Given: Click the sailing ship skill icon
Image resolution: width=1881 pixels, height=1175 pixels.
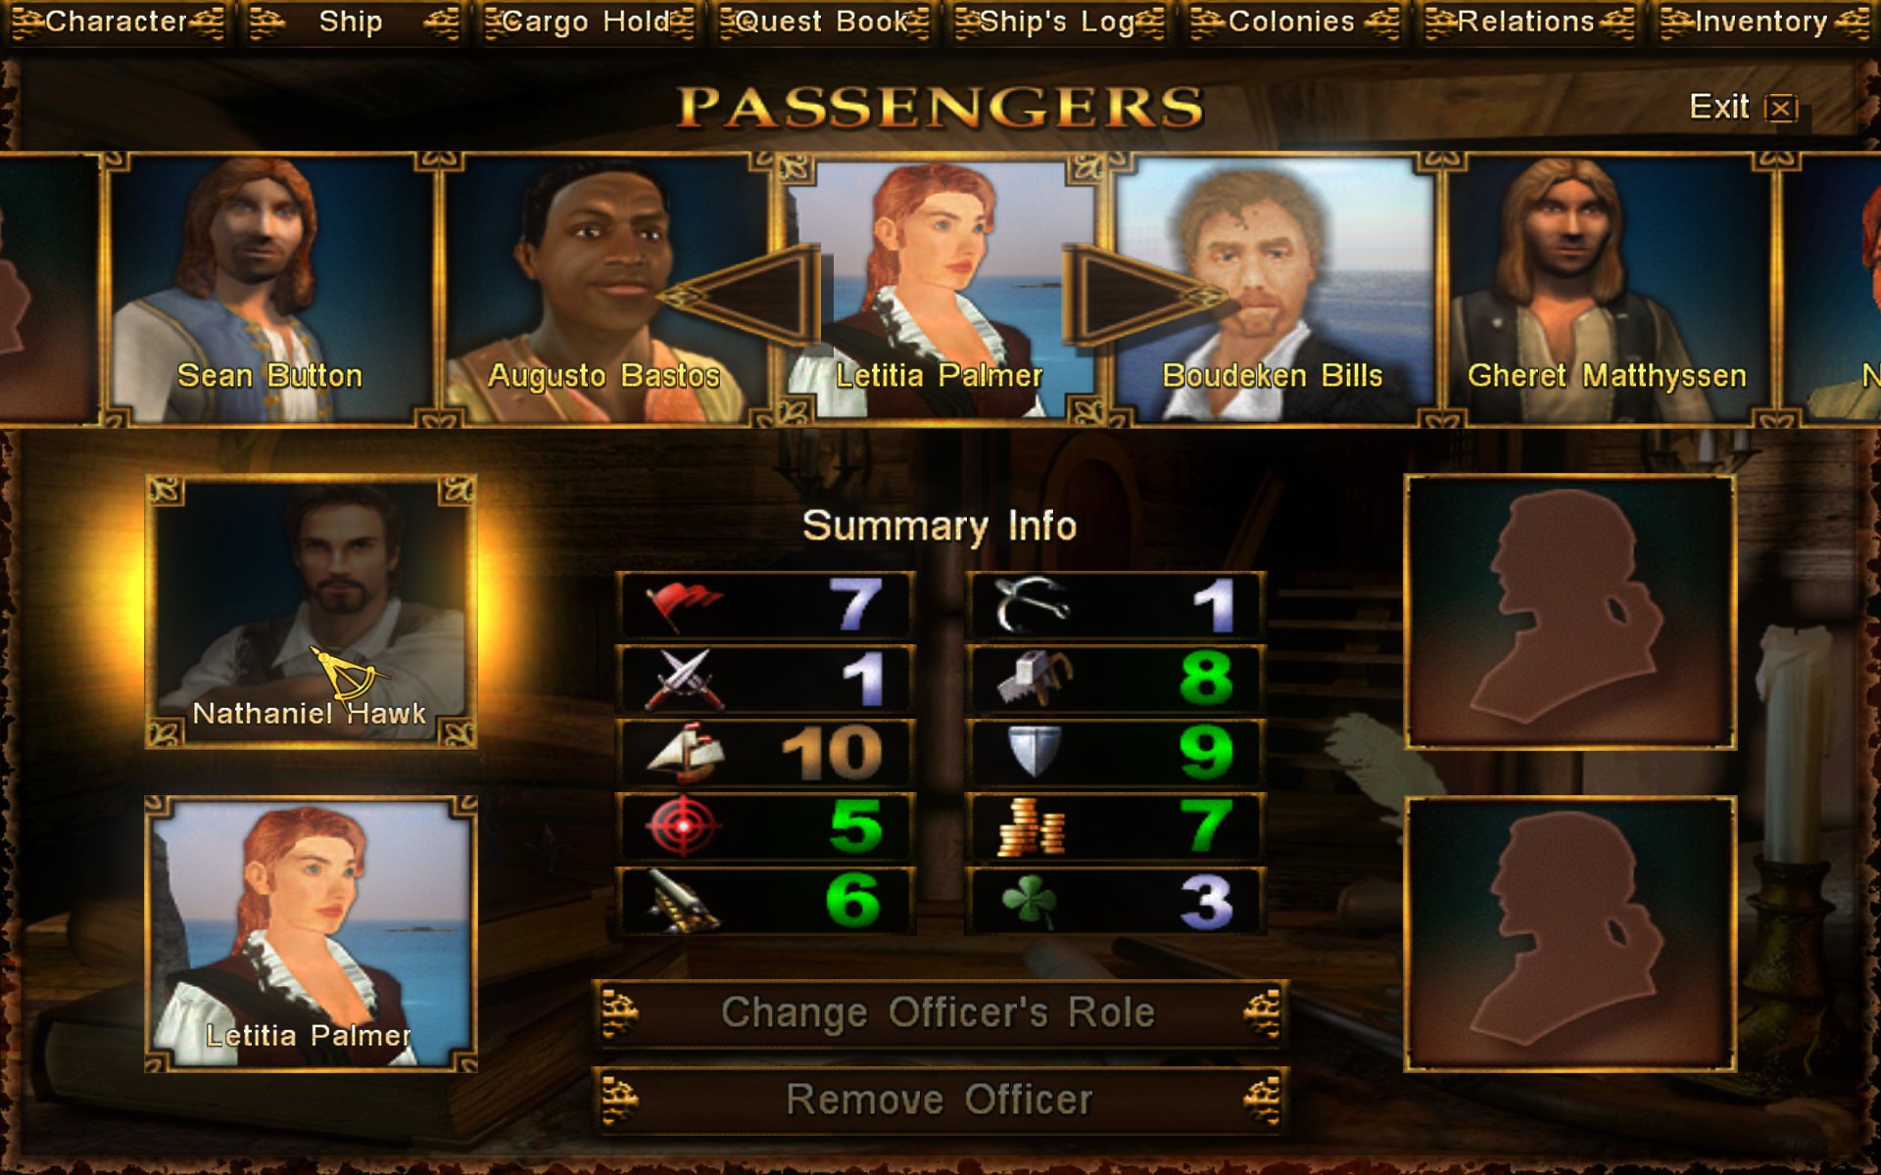Looking at the screenshot, I should pyautogui.click(x=685, y=752).
